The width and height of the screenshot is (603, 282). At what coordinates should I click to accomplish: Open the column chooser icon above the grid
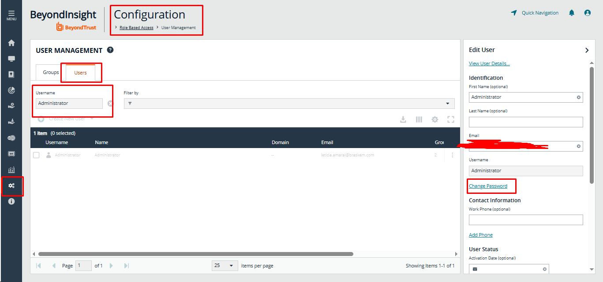[x=419, y=119]
